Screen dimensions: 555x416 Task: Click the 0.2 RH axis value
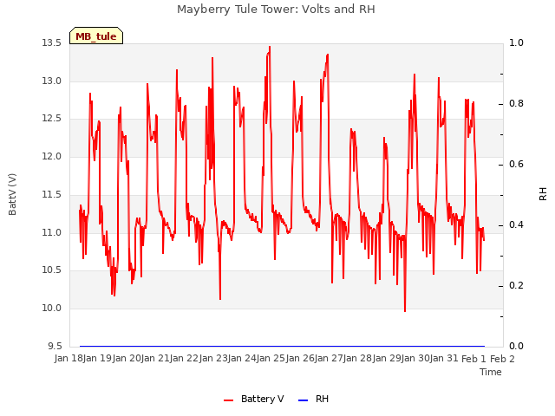[516, 285]
